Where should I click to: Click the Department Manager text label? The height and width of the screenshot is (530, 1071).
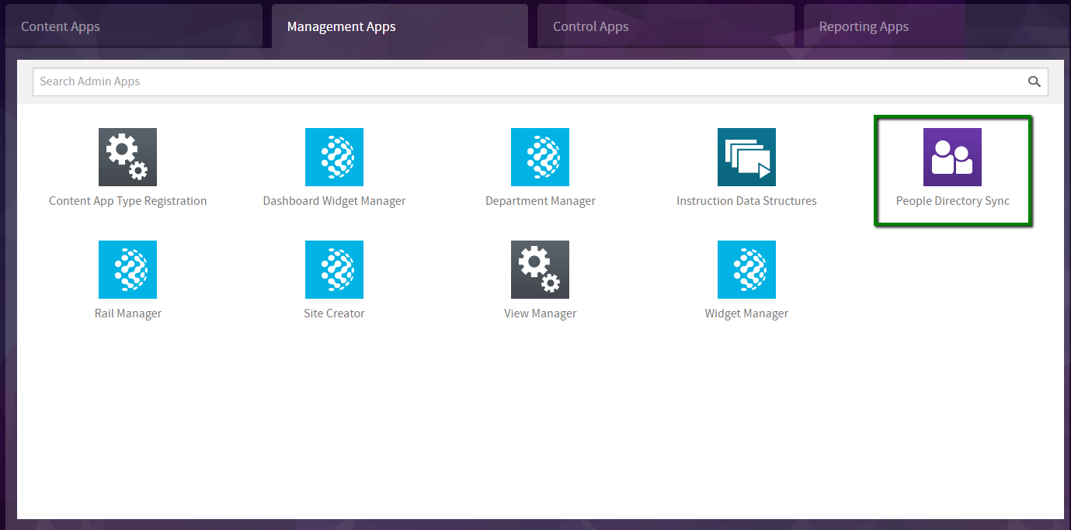tap(540, 201)
